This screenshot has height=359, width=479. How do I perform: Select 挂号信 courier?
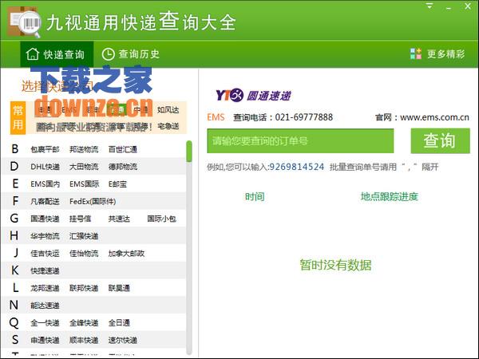click(x=80, y=219)
